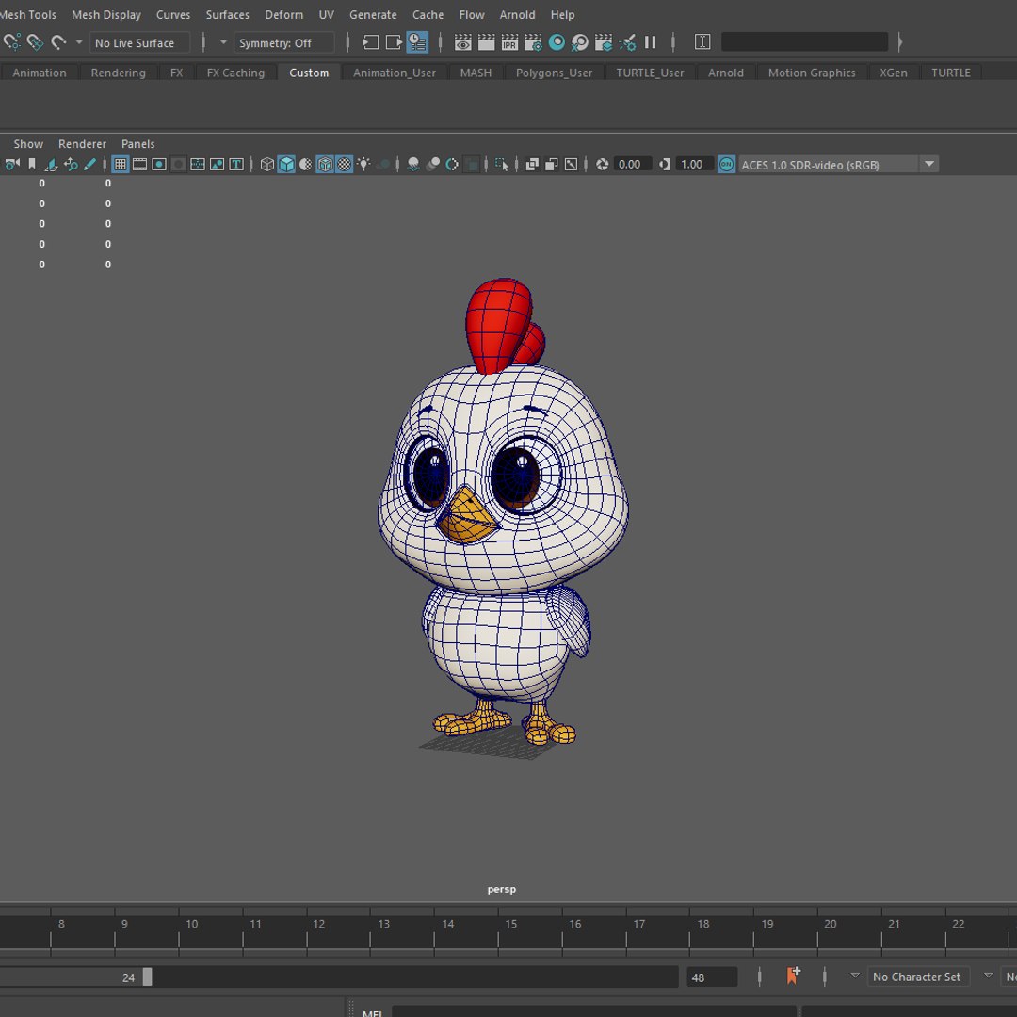1017x1017 pixels.
Task: Click the No Live Surface field
Action: (139, 42)
